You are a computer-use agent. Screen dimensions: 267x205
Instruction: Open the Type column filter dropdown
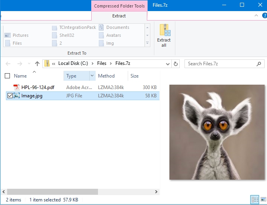[x=92, y=76]
